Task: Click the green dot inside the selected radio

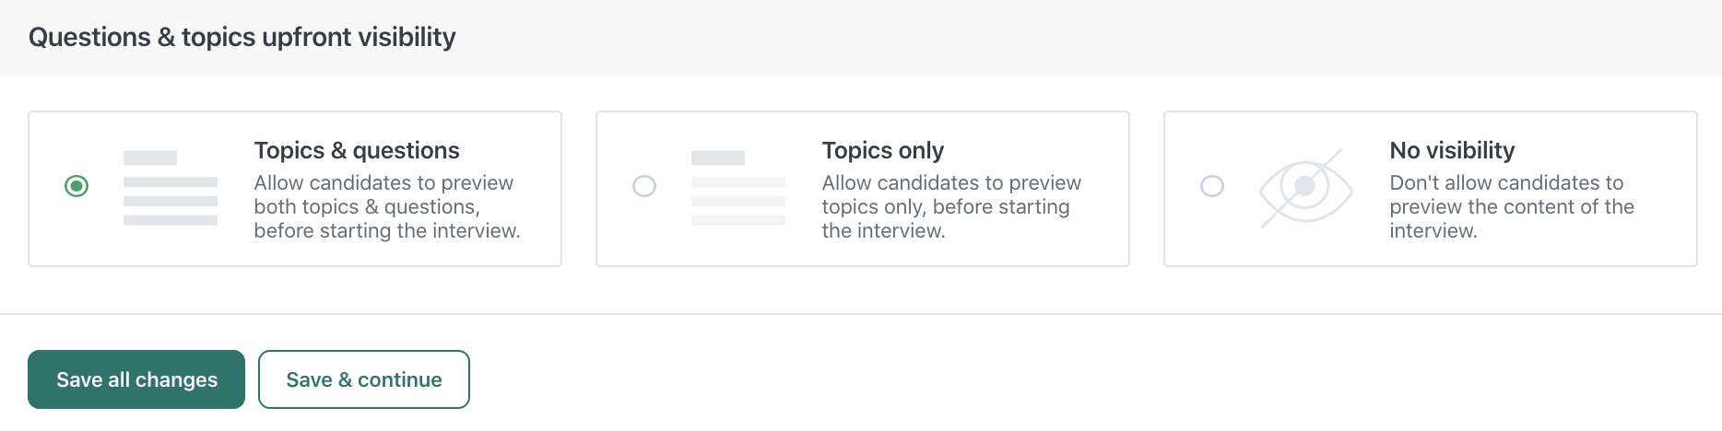Action: (x=77, y=186)
